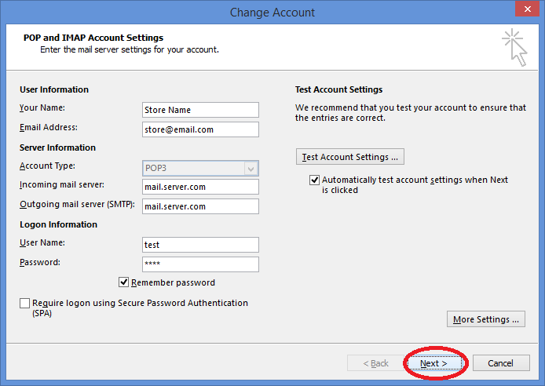Select the User Name text field

coord(200,245)
